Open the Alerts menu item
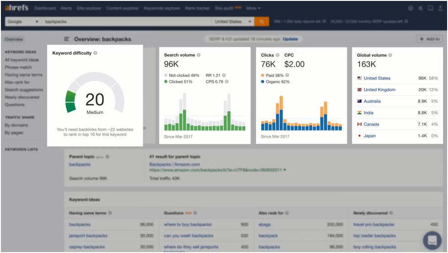 (66, 8)
